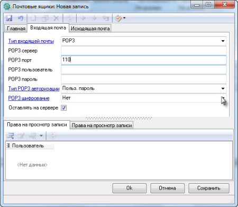Click the POP3 порт field containing 110
Image resolution: width=238 pixels, height=207 pixels.
(x=144, y=60)
